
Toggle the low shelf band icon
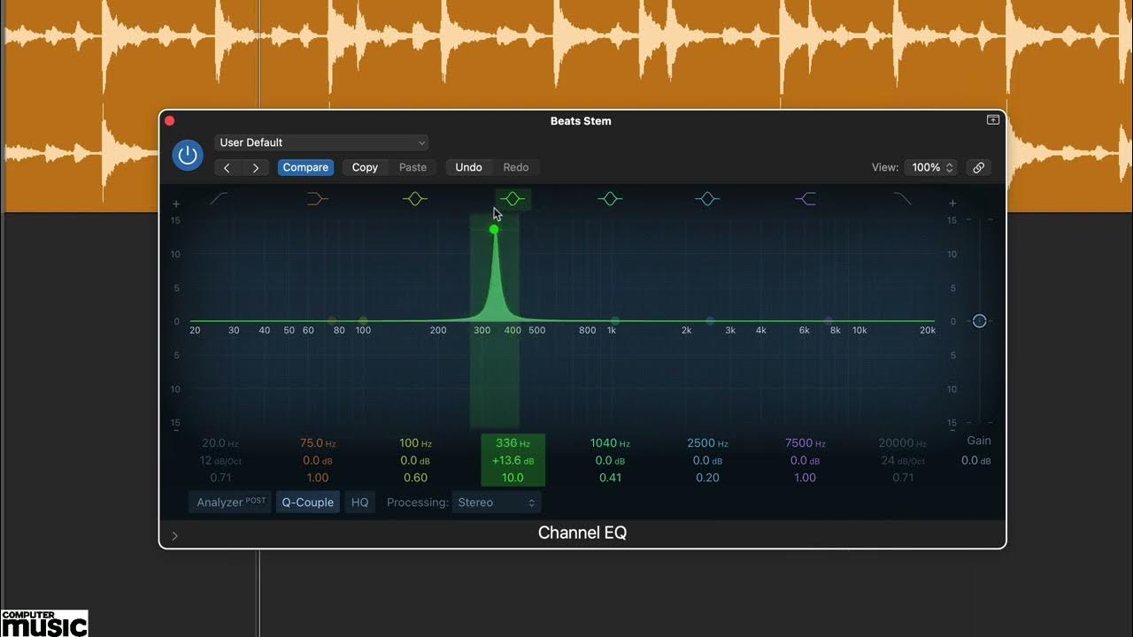(317, 199)
